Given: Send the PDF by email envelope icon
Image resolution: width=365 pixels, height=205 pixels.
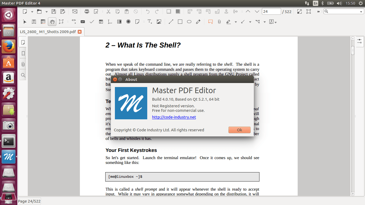Looking at the screenshot, I should click(x=75, y=11).
